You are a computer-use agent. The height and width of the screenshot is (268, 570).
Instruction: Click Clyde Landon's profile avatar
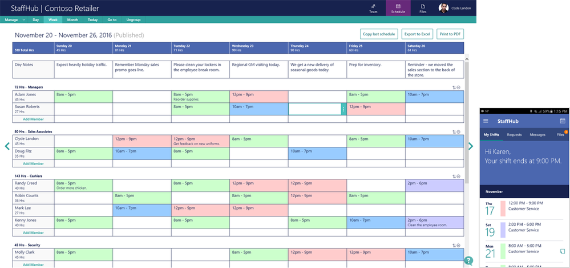(x=443, y=8)
